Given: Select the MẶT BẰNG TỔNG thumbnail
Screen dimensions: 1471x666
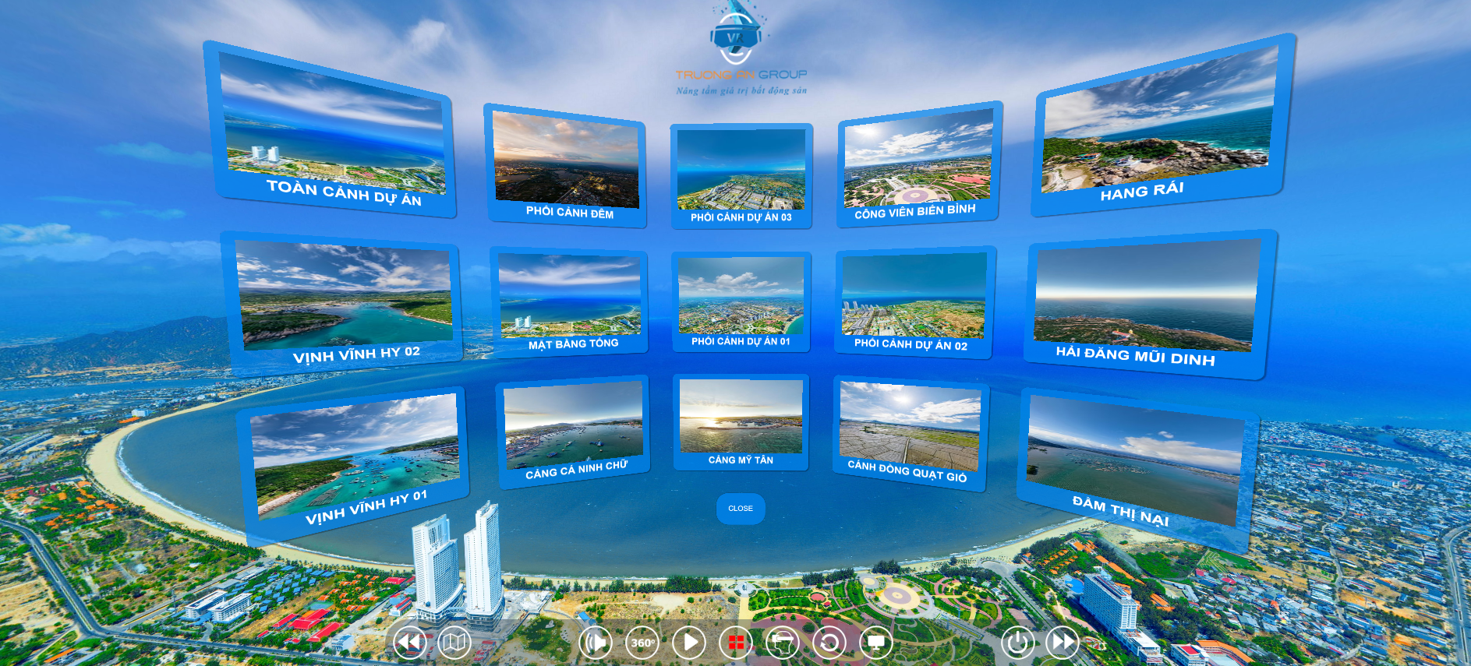Looking at the screenshot, I should point(570,301).
